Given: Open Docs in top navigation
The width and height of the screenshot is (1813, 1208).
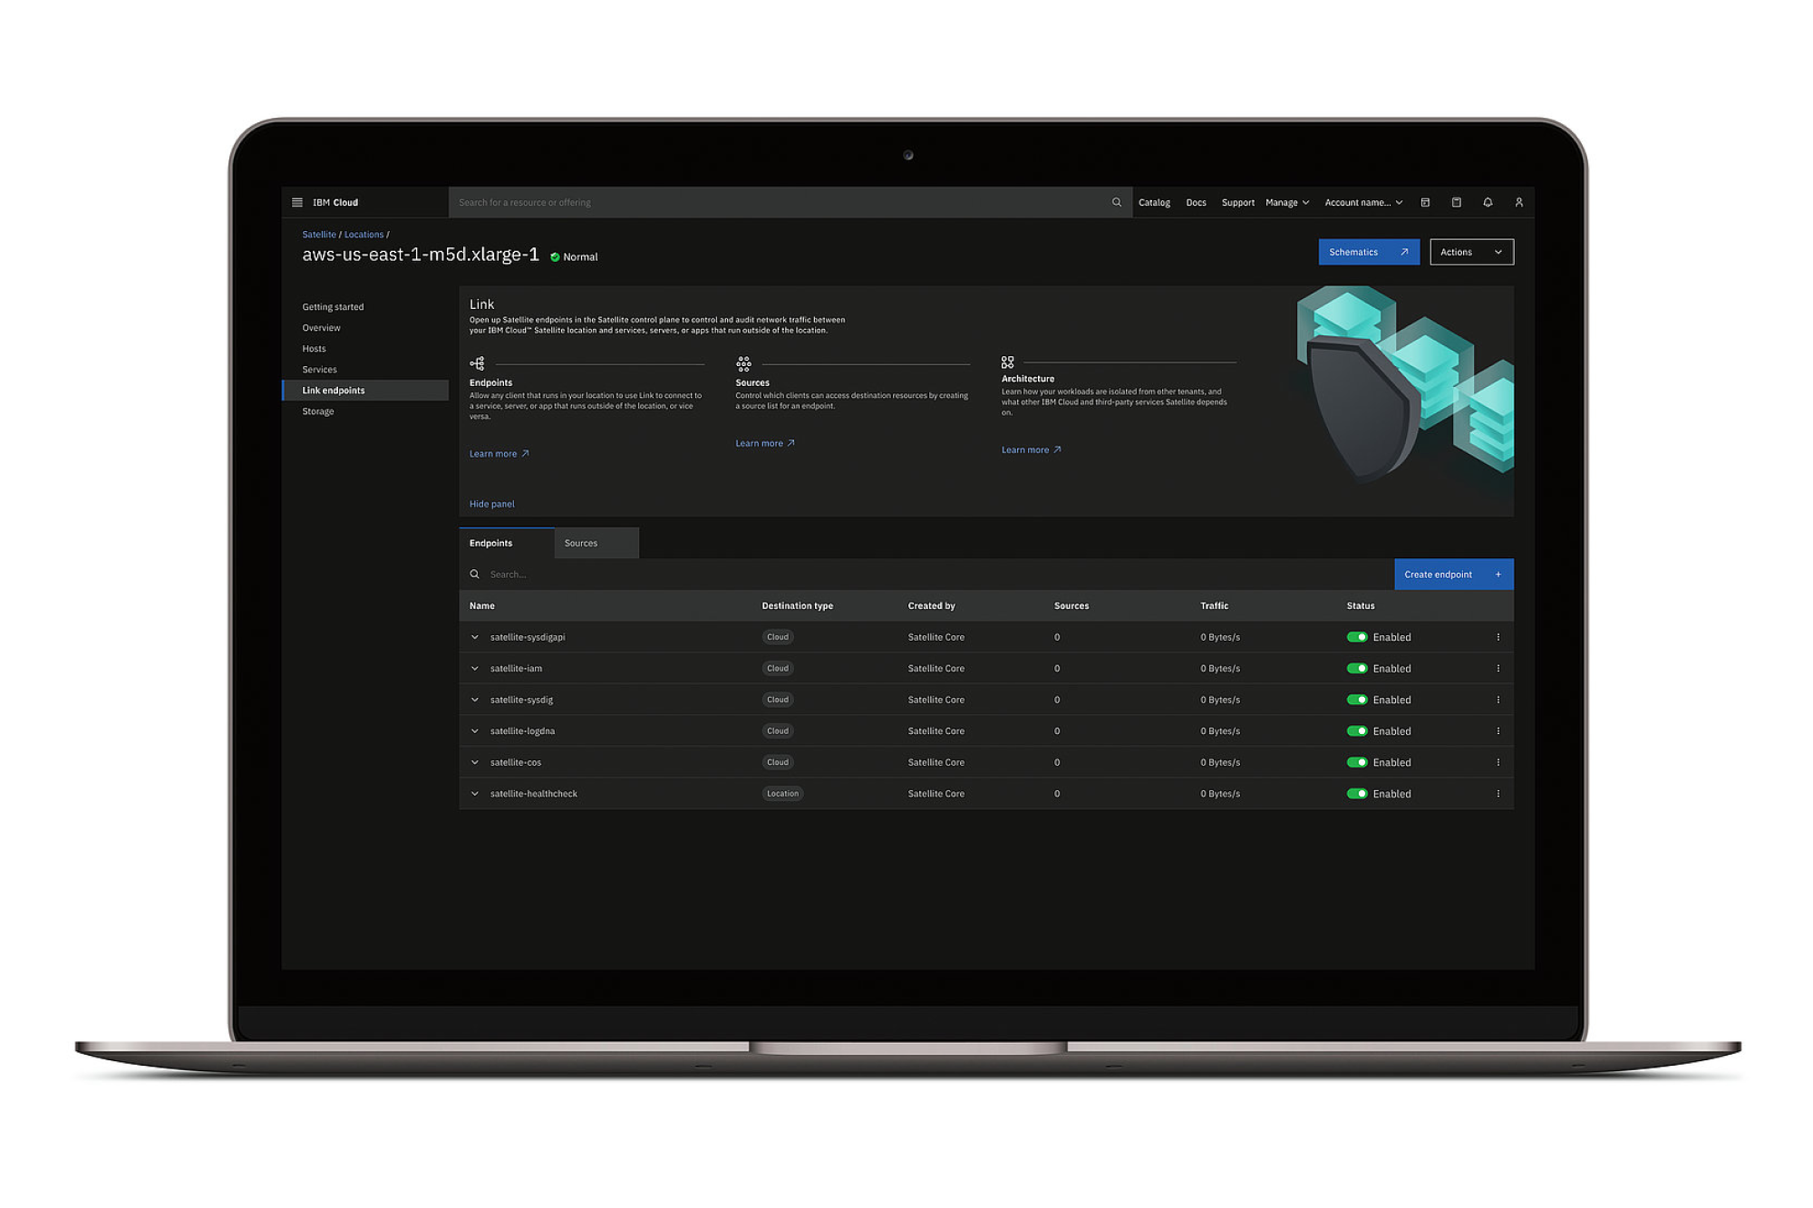Looking at the screenshot, I should [x=1196, y=202].
